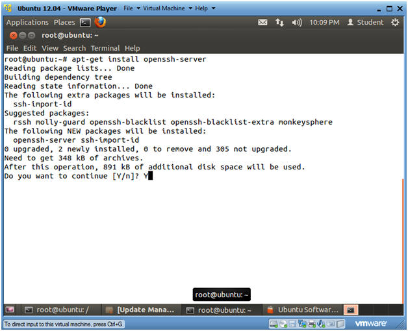Open the terminal launcher in top panel
The width and height of the screenshot is (408, 331).
point(85,22)
